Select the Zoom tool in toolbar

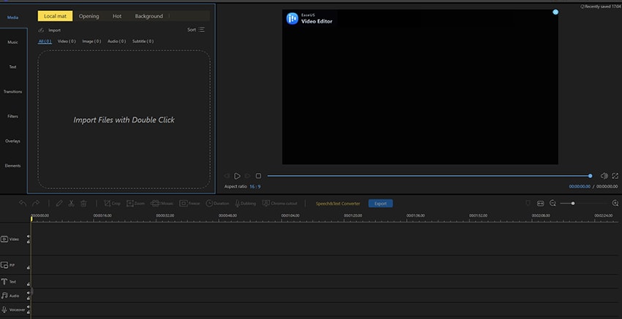point(135,204)
